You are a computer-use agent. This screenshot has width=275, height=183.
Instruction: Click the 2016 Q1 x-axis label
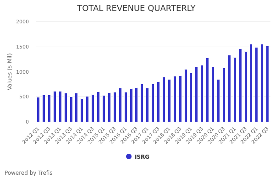[x=118, y=135]
